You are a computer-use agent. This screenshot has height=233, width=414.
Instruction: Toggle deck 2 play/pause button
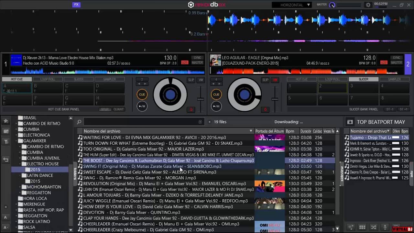[216, 106]
